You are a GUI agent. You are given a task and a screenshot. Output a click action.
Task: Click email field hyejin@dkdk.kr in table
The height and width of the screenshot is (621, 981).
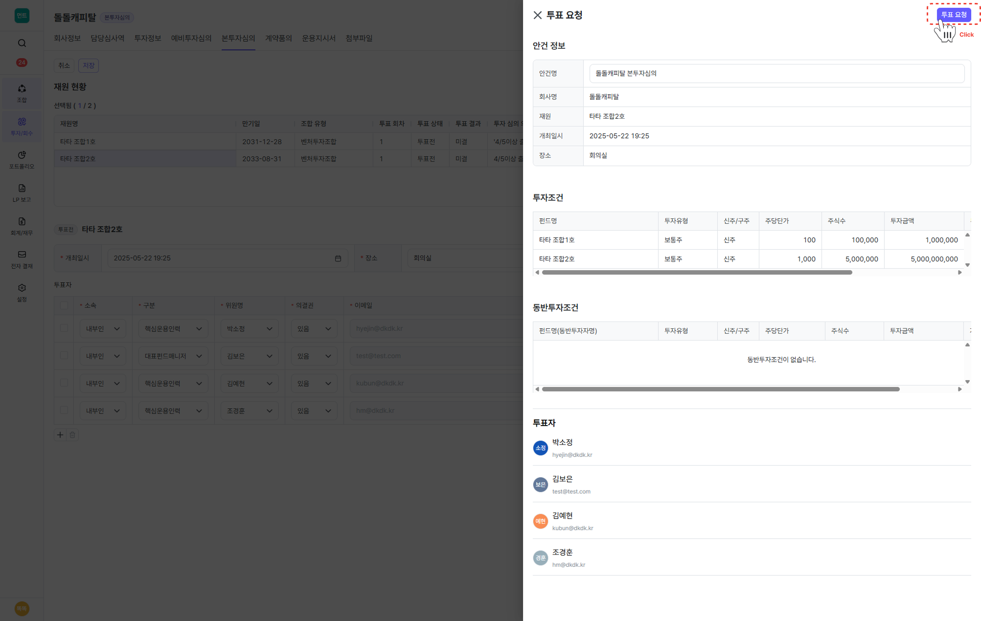pyautogui.click(x=435, y=329)
